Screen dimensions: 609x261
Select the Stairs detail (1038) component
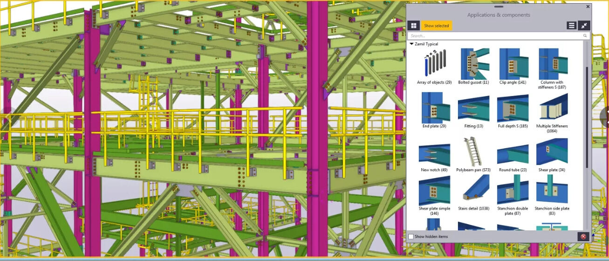pyautogui.click(x=473, y=190)
